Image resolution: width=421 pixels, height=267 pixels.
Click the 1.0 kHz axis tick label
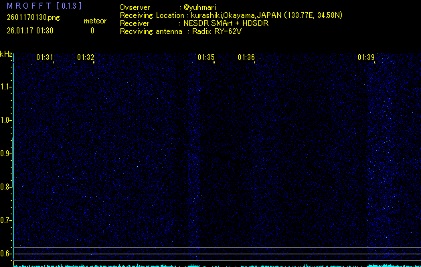pyautogui.click(x=5, y=120)
